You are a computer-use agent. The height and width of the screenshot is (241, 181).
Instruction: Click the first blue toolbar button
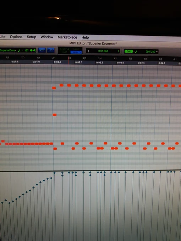click(x=42, y=50)
